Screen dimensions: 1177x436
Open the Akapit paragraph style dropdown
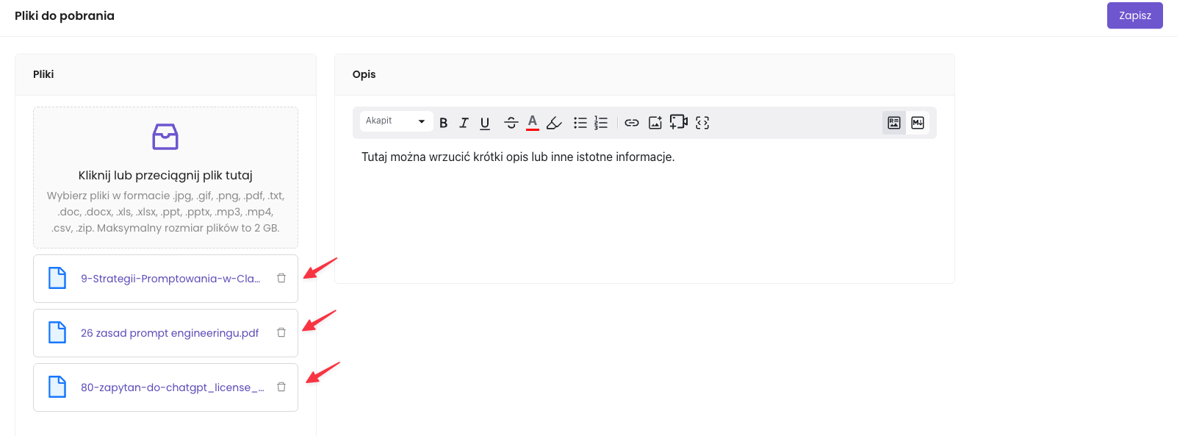395,121
